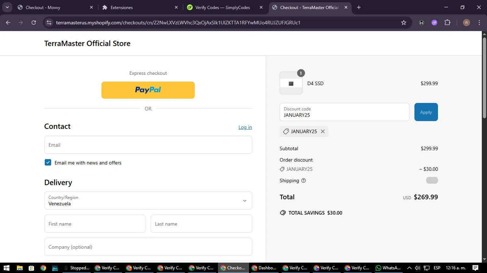Bookmark this page with the star icon
This screenshot has width=487, height=273.
[404, 23]
